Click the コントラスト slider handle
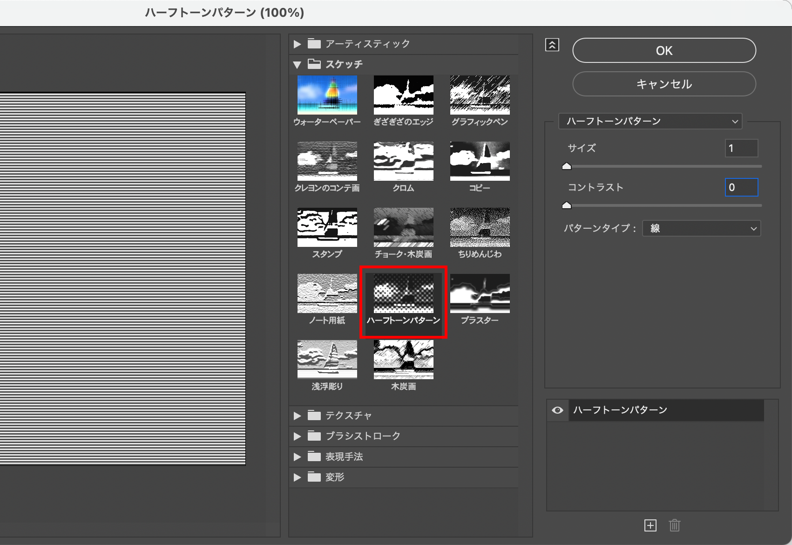 (567, 205)
